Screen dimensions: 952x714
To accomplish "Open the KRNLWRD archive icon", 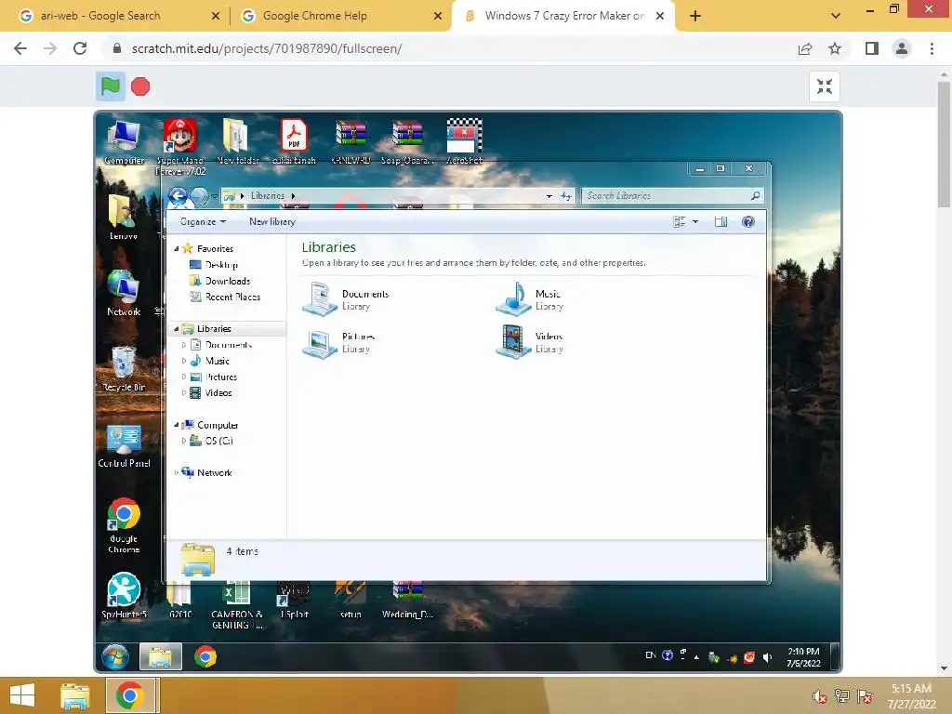I will pos(350,142).
